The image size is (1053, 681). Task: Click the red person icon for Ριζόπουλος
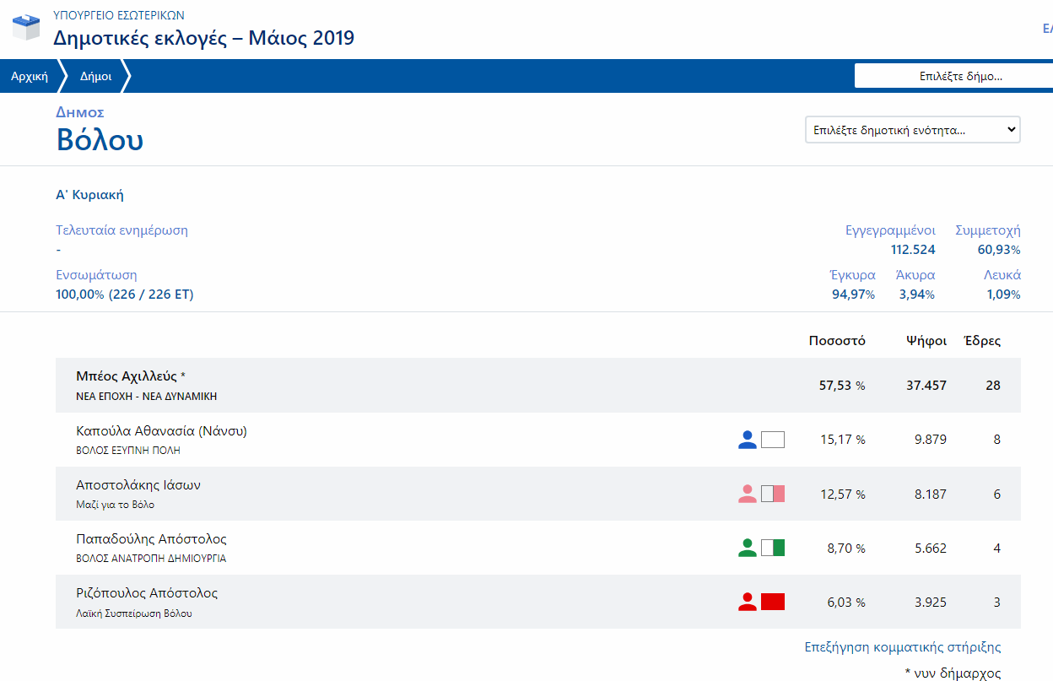tap(747, 602)
